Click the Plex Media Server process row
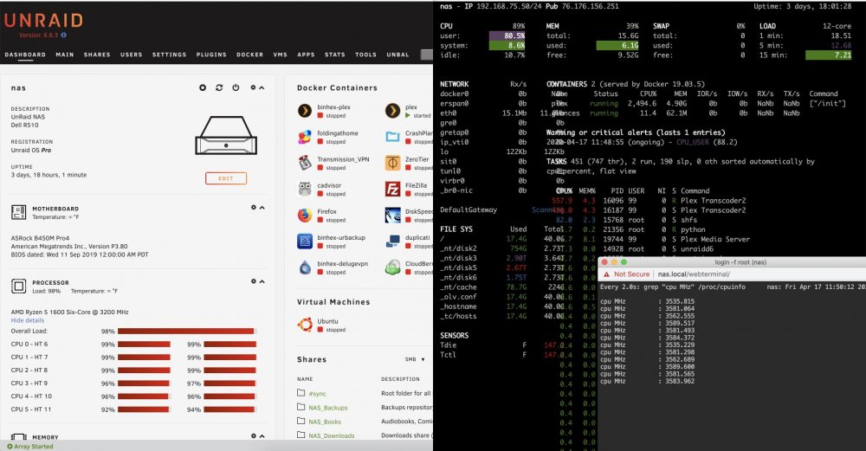866x451 pixels. tap(650, 240)
